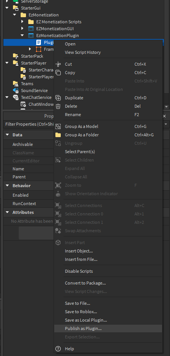Choose Disable Scripts
Screen dimensions: 170x356
[x=108, y=271]
